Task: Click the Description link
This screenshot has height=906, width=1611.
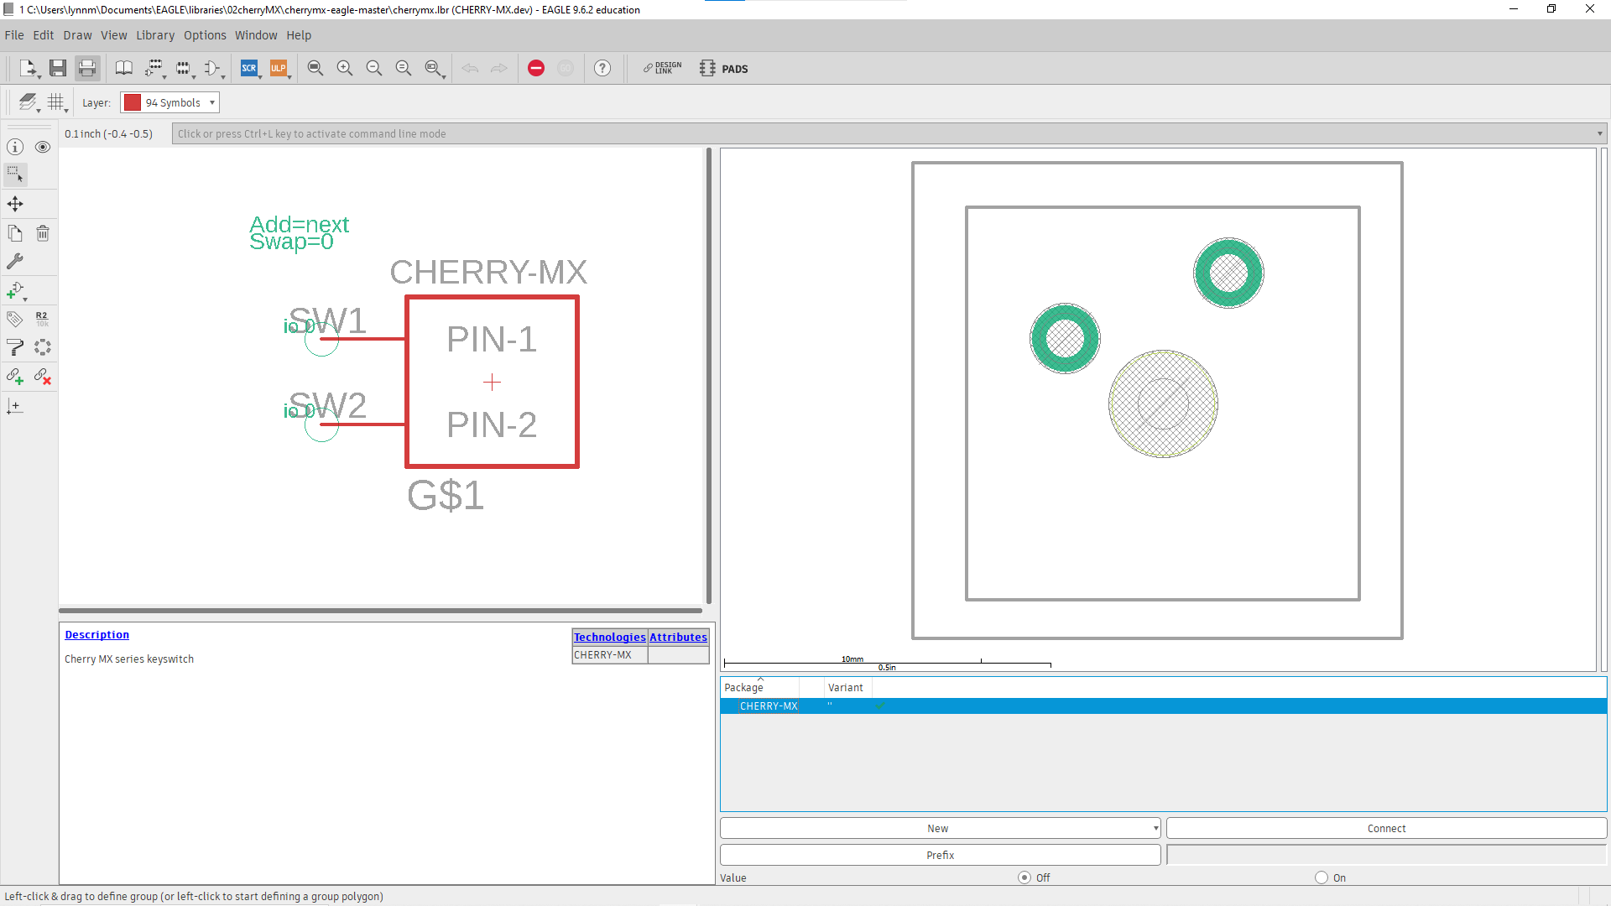Action: (x=97, y=635)
